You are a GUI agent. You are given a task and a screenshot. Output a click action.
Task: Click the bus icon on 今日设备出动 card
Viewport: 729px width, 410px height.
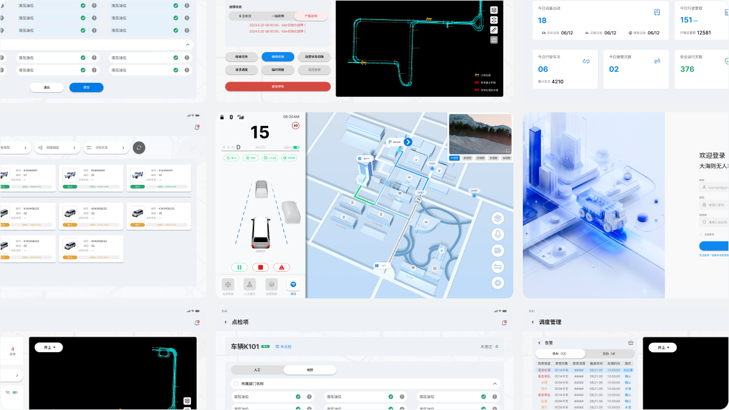click(x=657, y=12)
